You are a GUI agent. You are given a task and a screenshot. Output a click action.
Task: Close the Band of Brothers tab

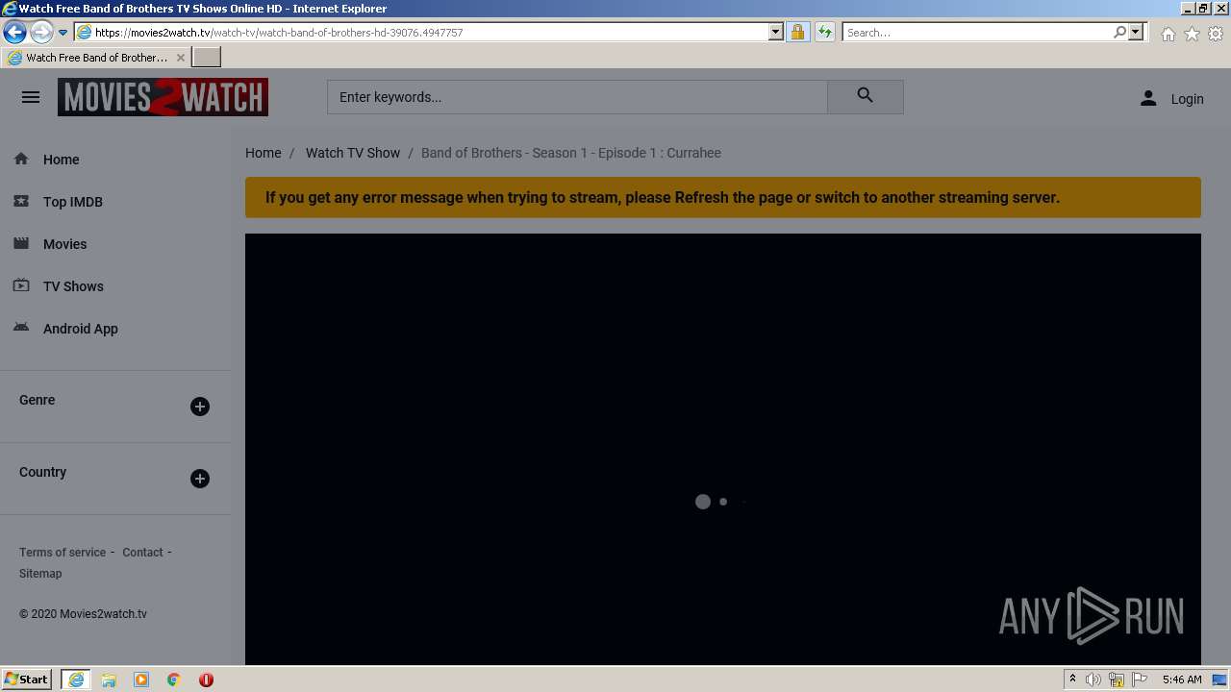(180, 58)
